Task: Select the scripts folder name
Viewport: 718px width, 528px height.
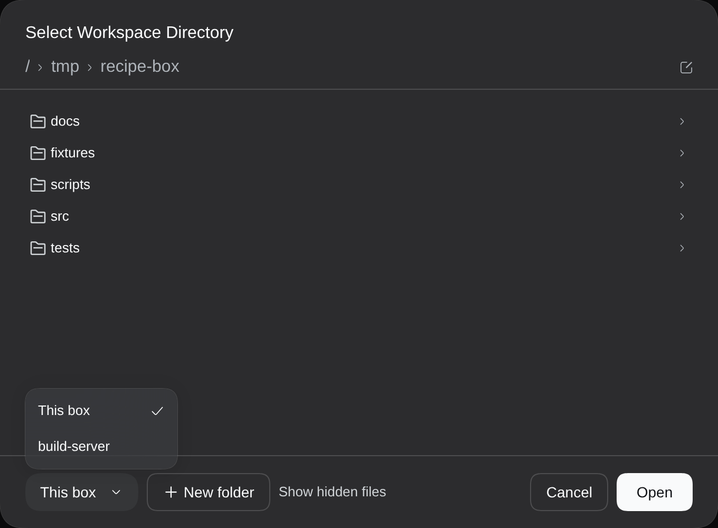Action: pyautogui.click(x=70, y=185)
